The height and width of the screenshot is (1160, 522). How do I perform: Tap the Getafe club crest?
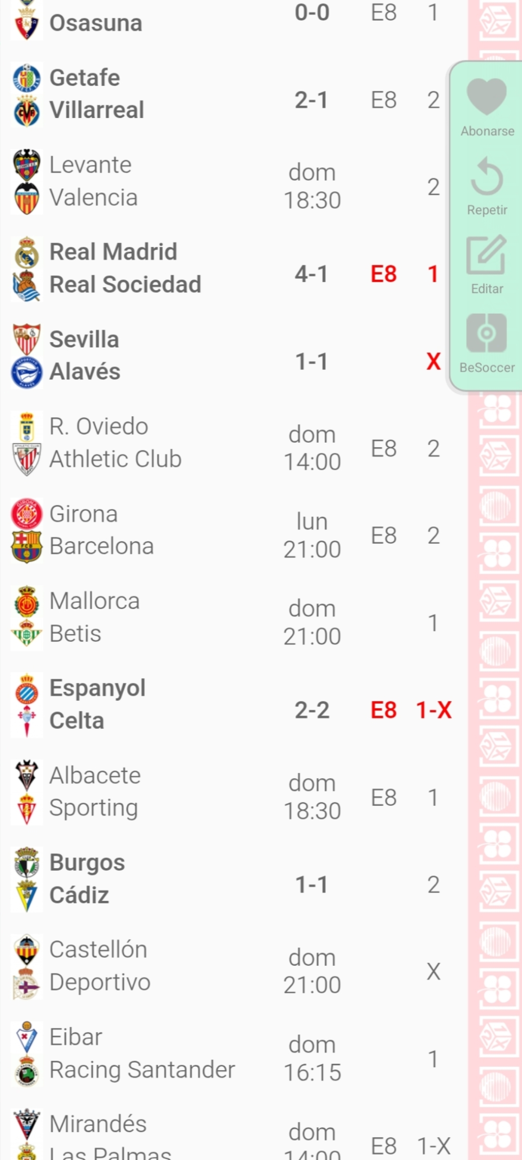click(x=27, y=78)
